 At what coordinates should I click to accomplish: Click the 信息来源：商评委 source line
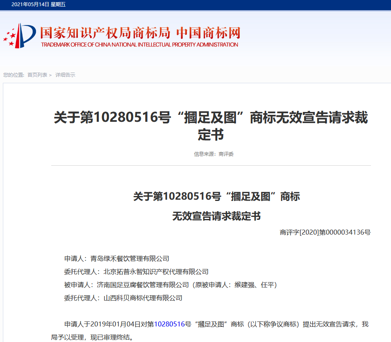click(x=214, y=154)
